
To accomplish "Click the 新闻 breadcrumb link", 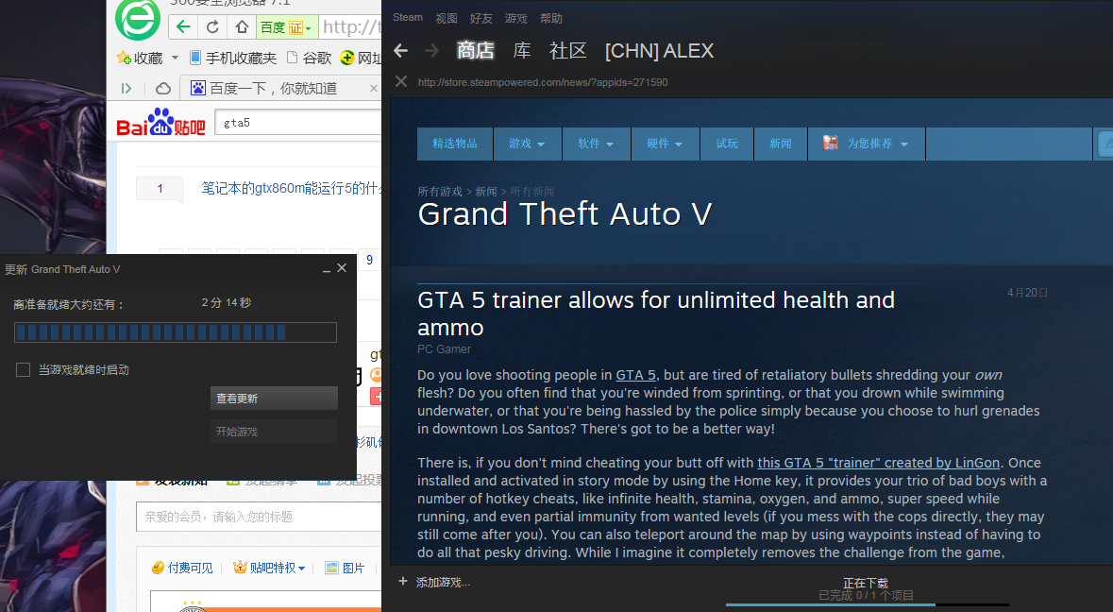I will (x=486, y=192).
